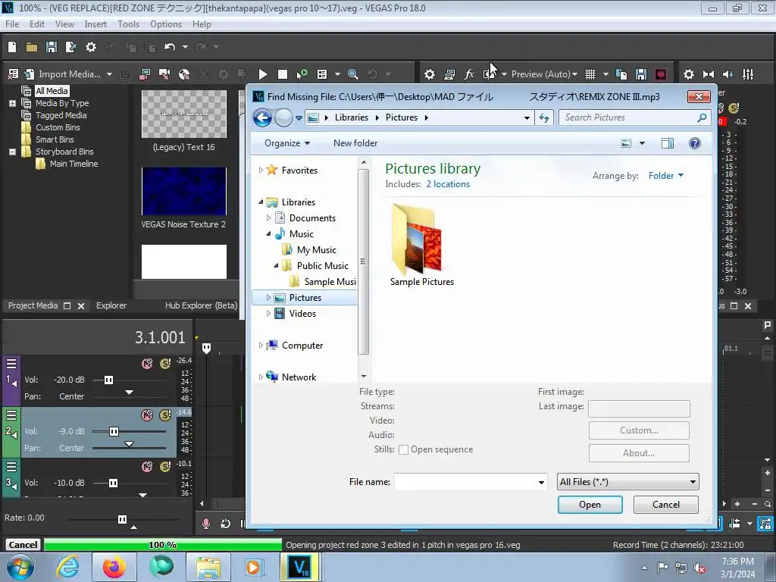Toggle solo on track 2
Screen dimensions: 776x582
pyautogui.click(x=165, y=415)
